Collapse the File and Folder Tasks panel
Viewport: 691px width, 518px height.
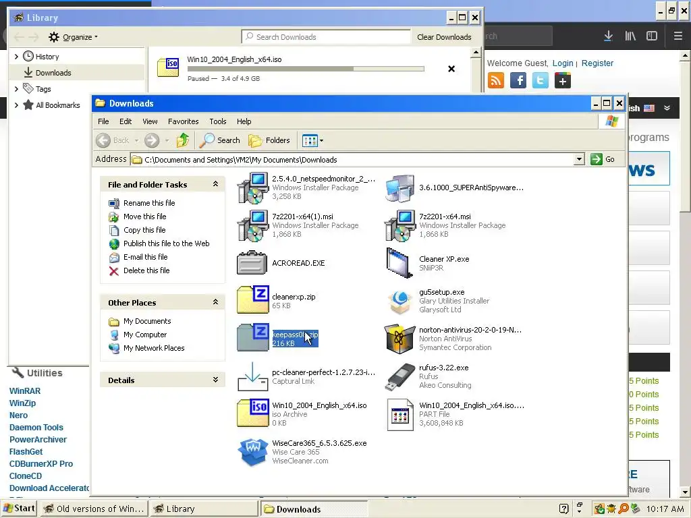point(215,184)
